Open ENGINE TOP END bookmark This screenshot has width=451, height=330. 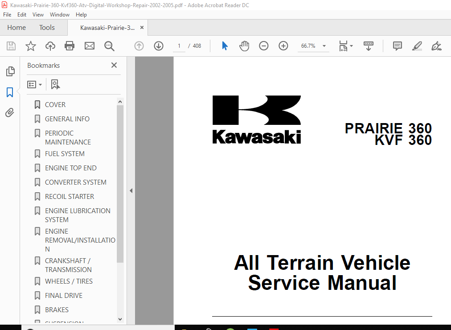tap(71, 168)
